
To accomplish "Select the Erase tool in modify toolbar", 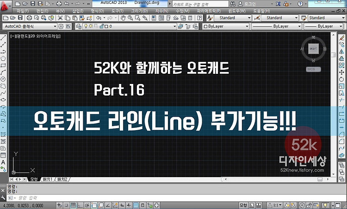I will point(342,38).
